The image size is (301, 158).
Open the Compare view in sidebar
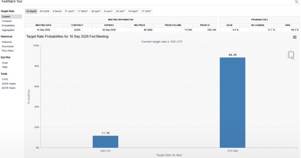point(7,21)
